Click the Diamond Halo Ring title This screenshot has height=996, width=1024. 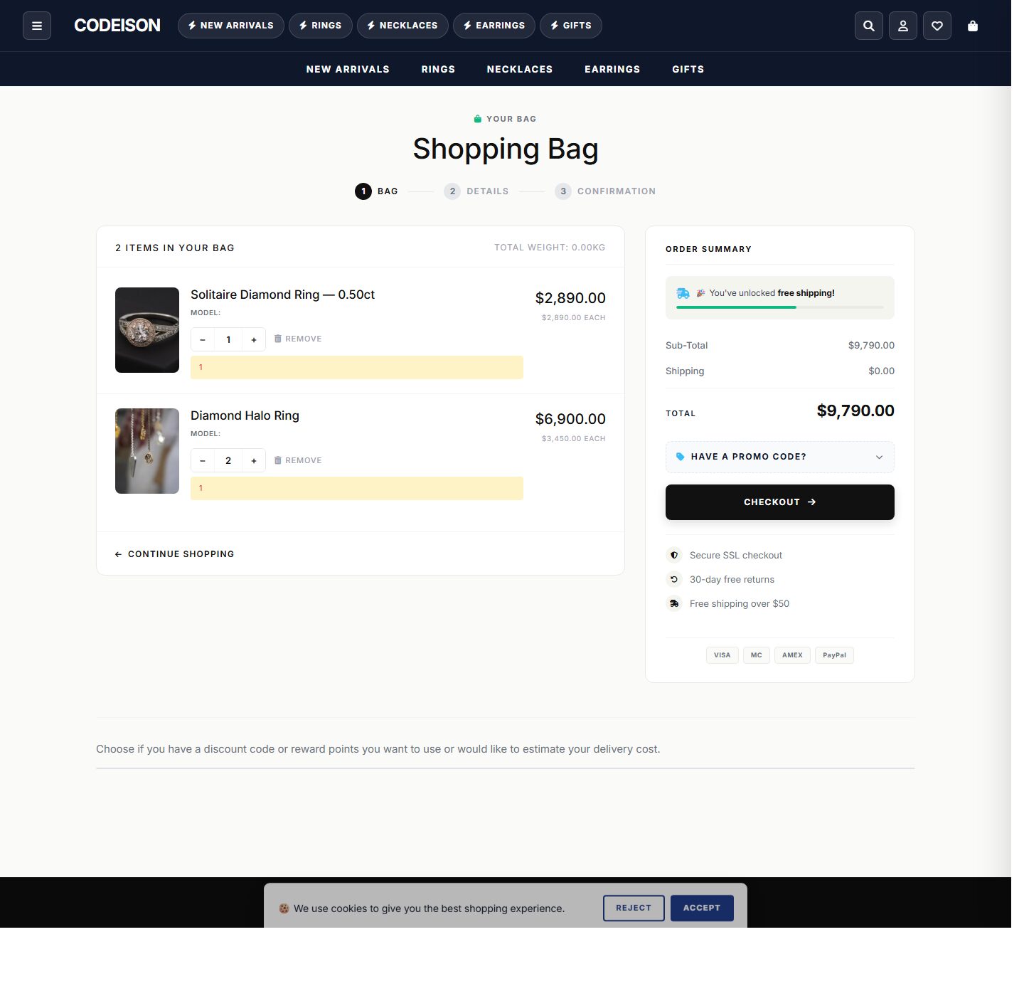tap(245, 415)
